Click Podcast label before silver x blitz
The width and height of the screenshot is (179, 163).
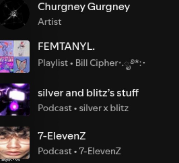pos(55,108)
